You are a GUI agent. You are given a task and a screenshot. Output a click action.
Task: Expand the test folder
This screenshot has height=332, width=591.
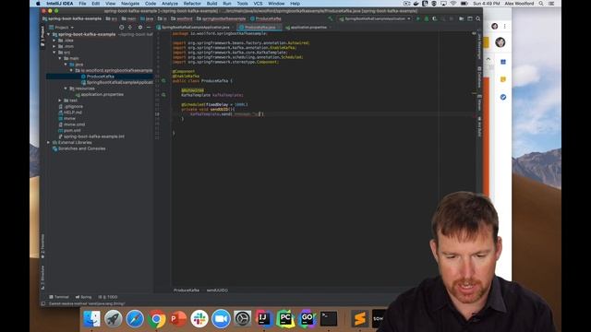60,101
